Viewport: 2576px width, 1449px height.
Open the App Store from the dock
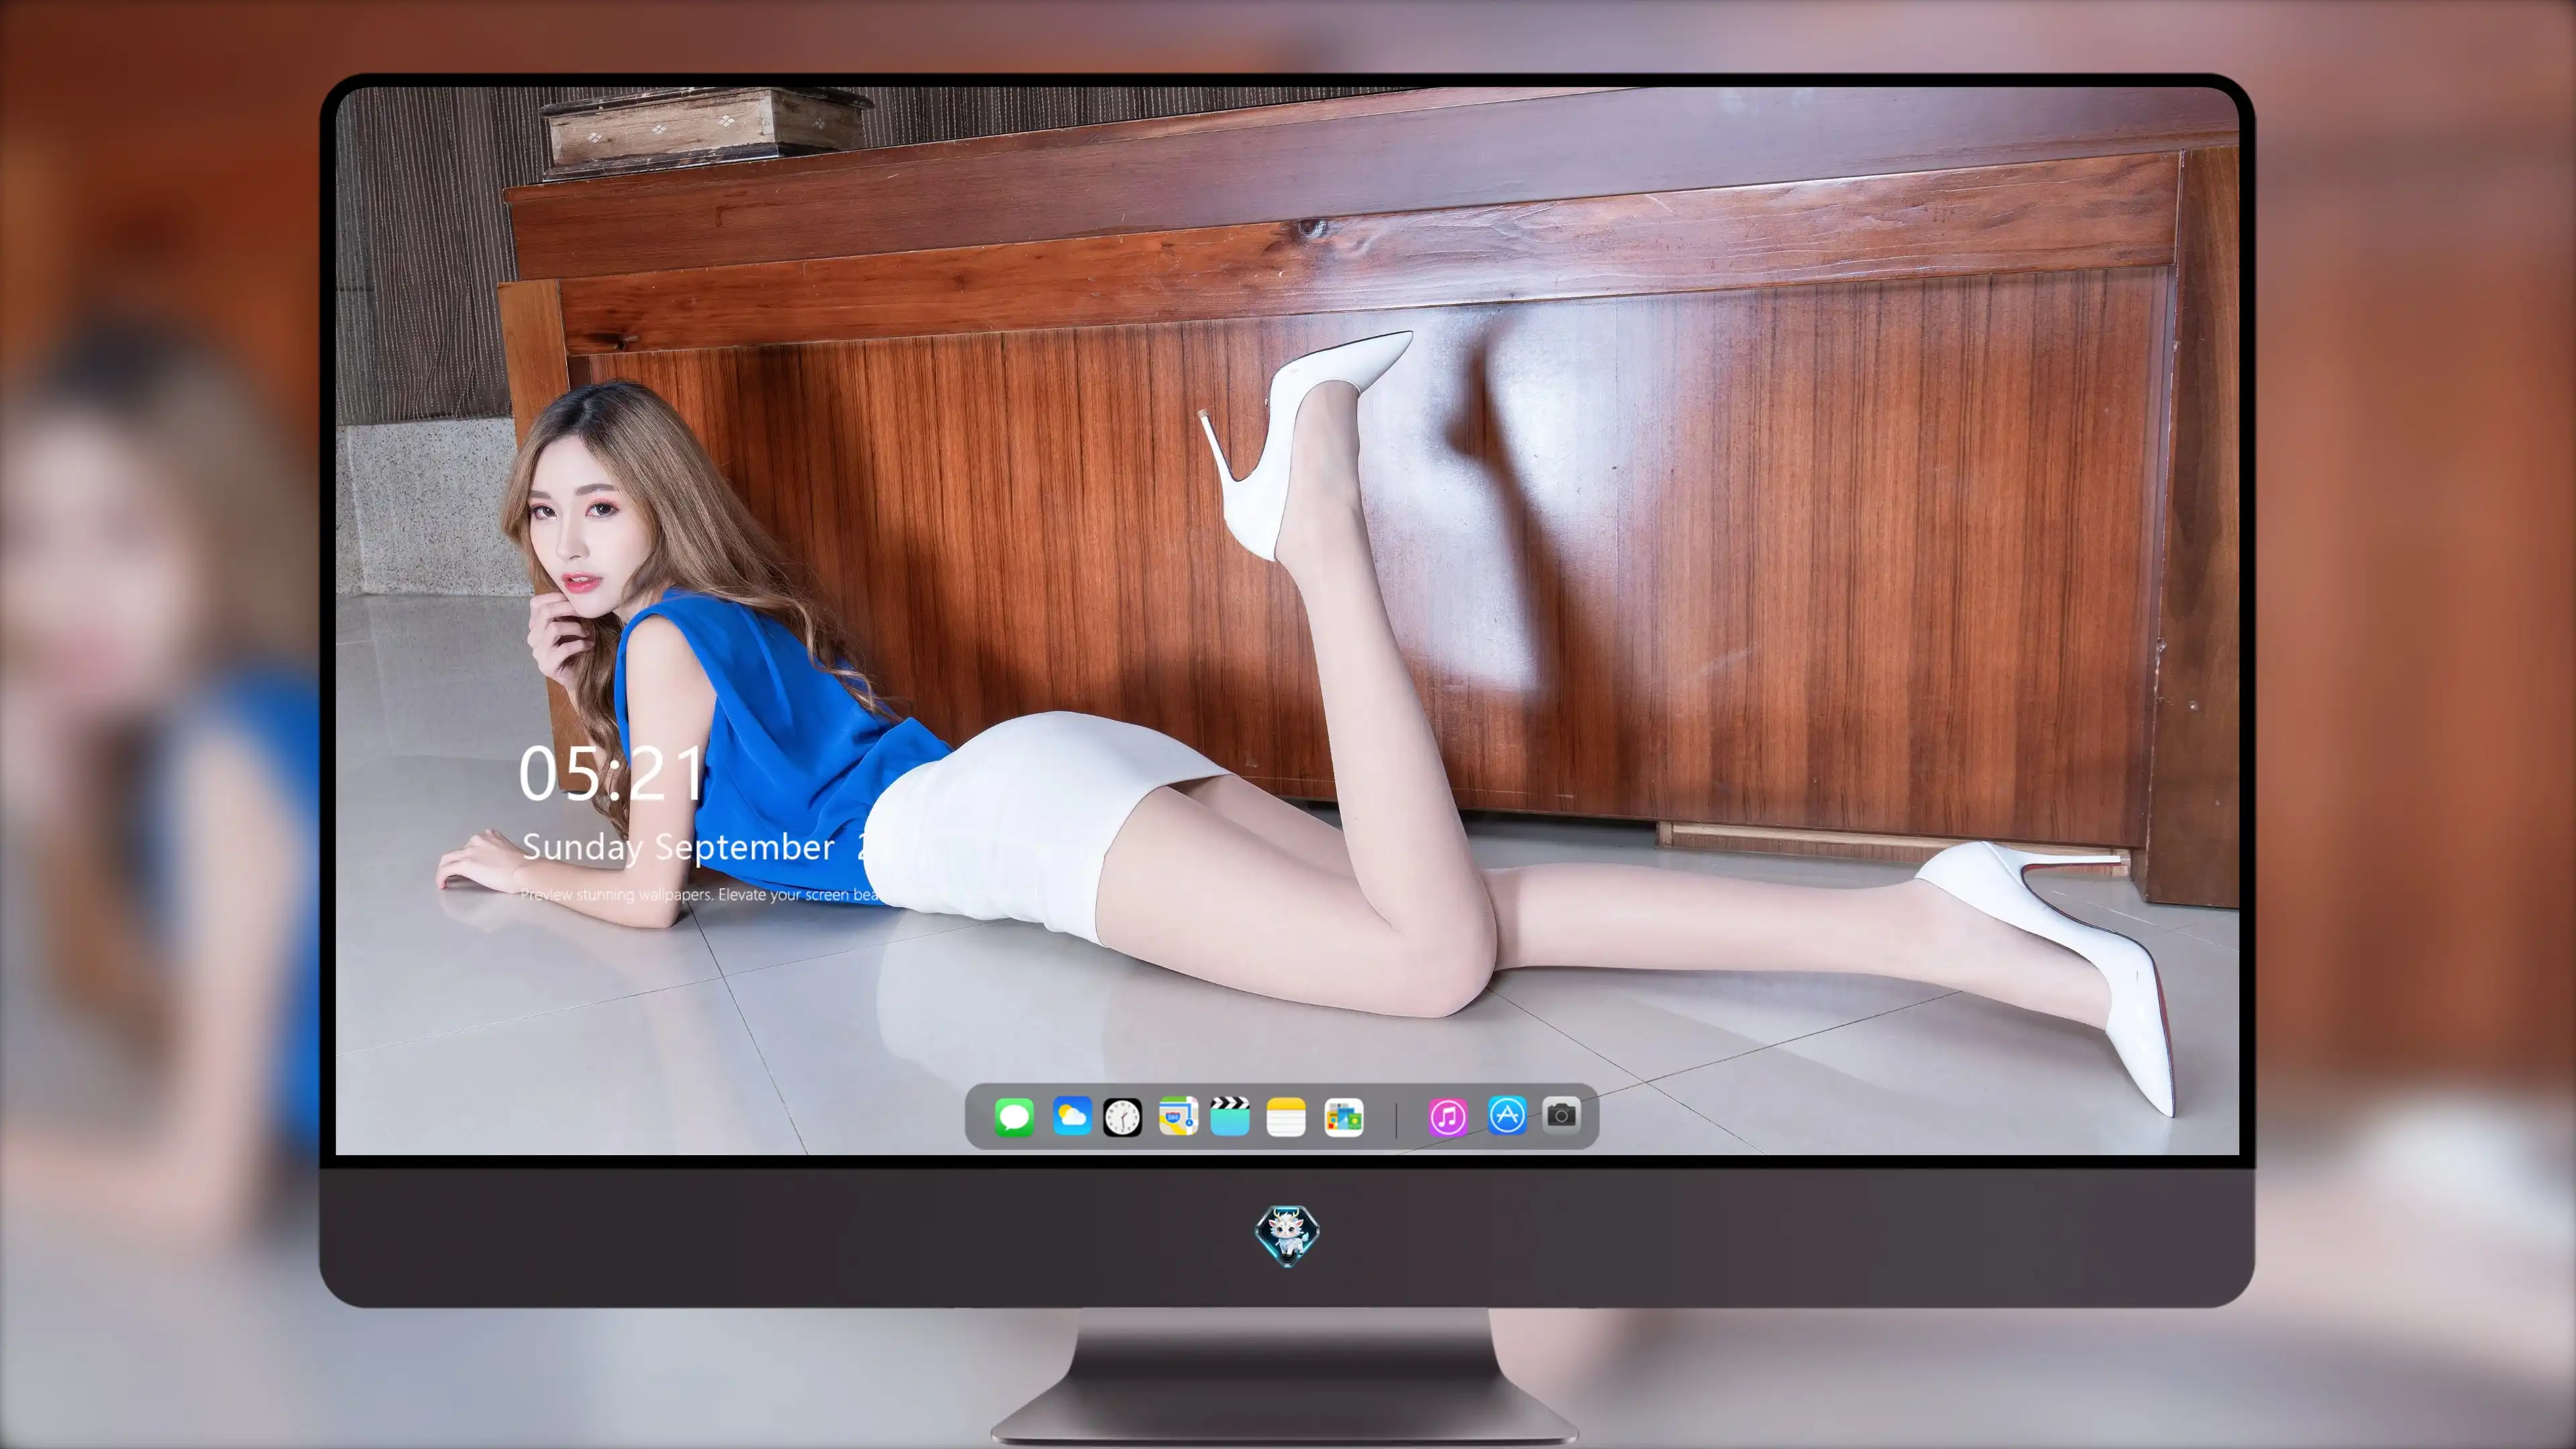tap(1507, 1115)
